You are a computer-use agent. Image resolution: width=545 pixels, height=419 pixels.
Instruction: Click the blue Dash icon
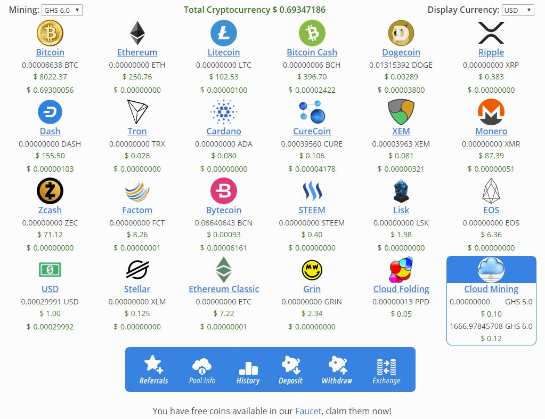(50, 112)
